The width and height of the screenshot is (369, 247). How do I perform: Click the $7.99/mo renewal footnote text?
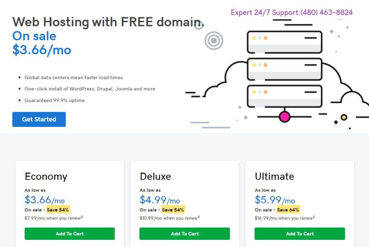[54, 218]
